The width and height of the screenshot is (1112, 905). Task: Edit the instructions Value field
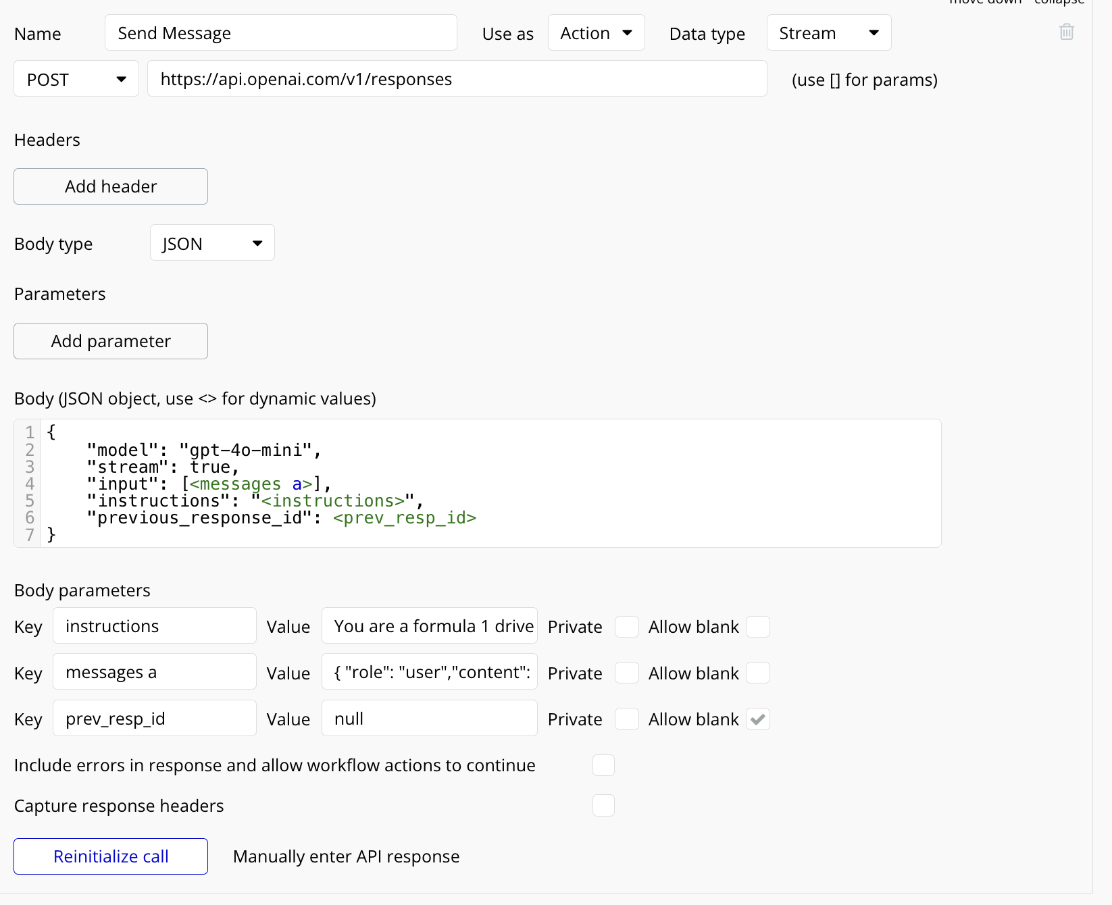(430, 626)
